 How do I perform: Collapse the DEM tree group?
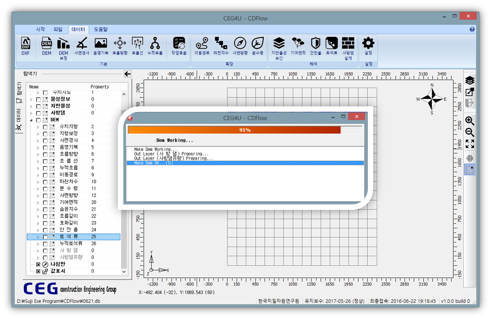[31, 120]
